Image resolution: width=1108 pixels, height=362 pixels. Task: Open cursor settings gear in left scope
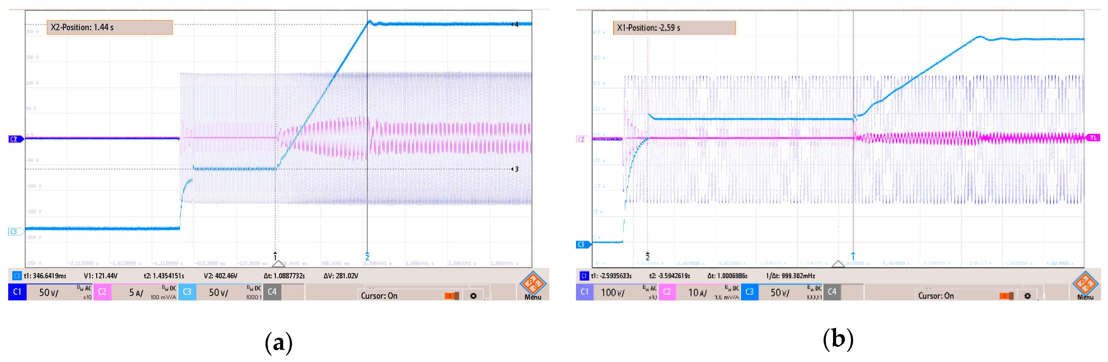point(473,296)
